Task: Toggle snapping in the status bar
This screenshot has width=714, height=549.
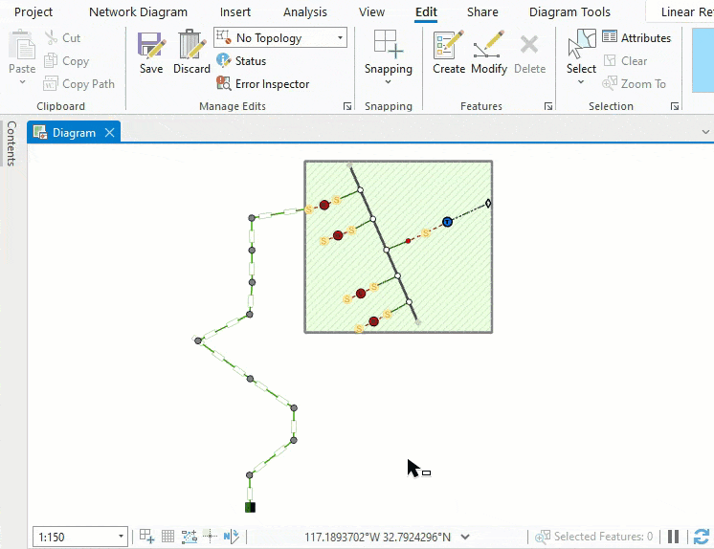Action: pyautogui.click(x=146, y=536)
